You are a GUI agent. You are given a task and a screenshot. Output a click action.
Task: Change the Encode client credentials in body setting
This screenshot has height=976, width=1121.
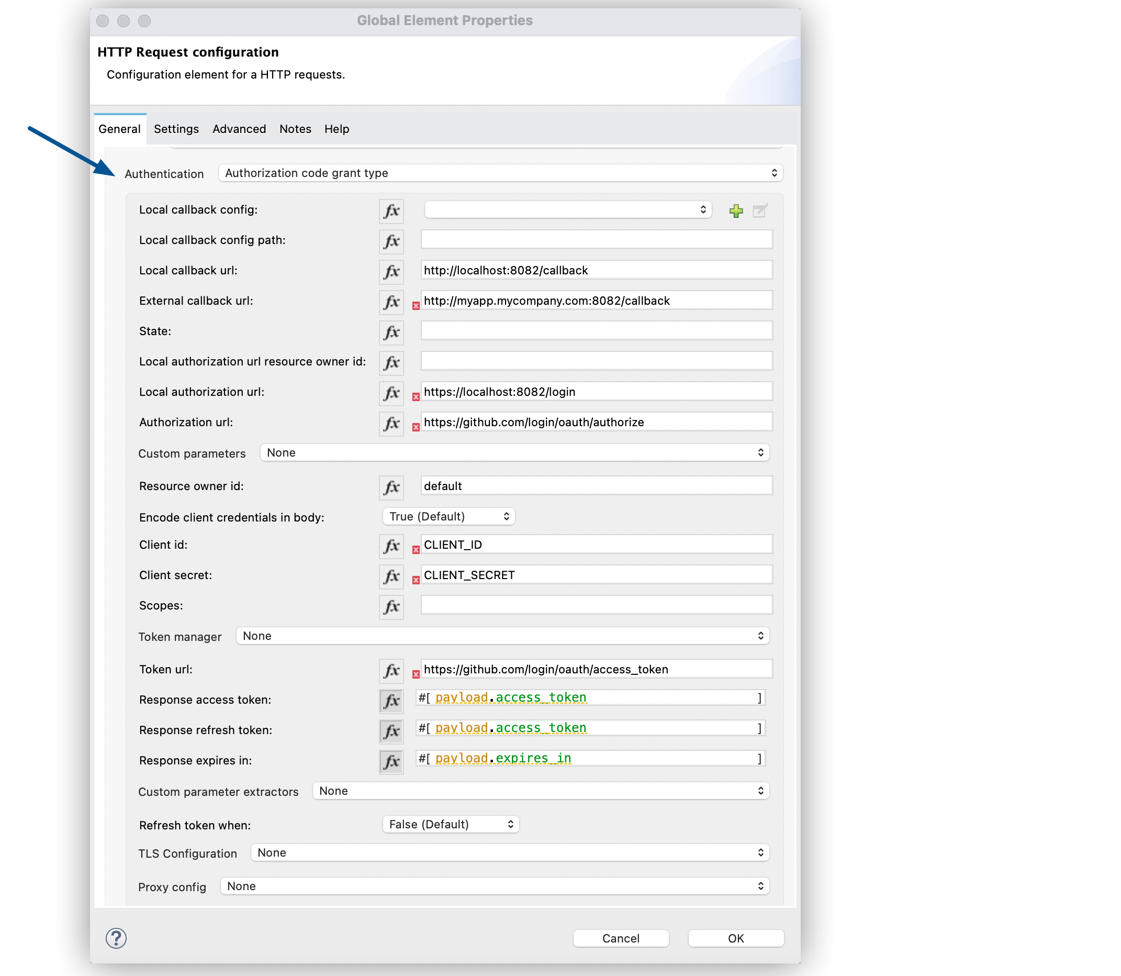tap(448, 516)
